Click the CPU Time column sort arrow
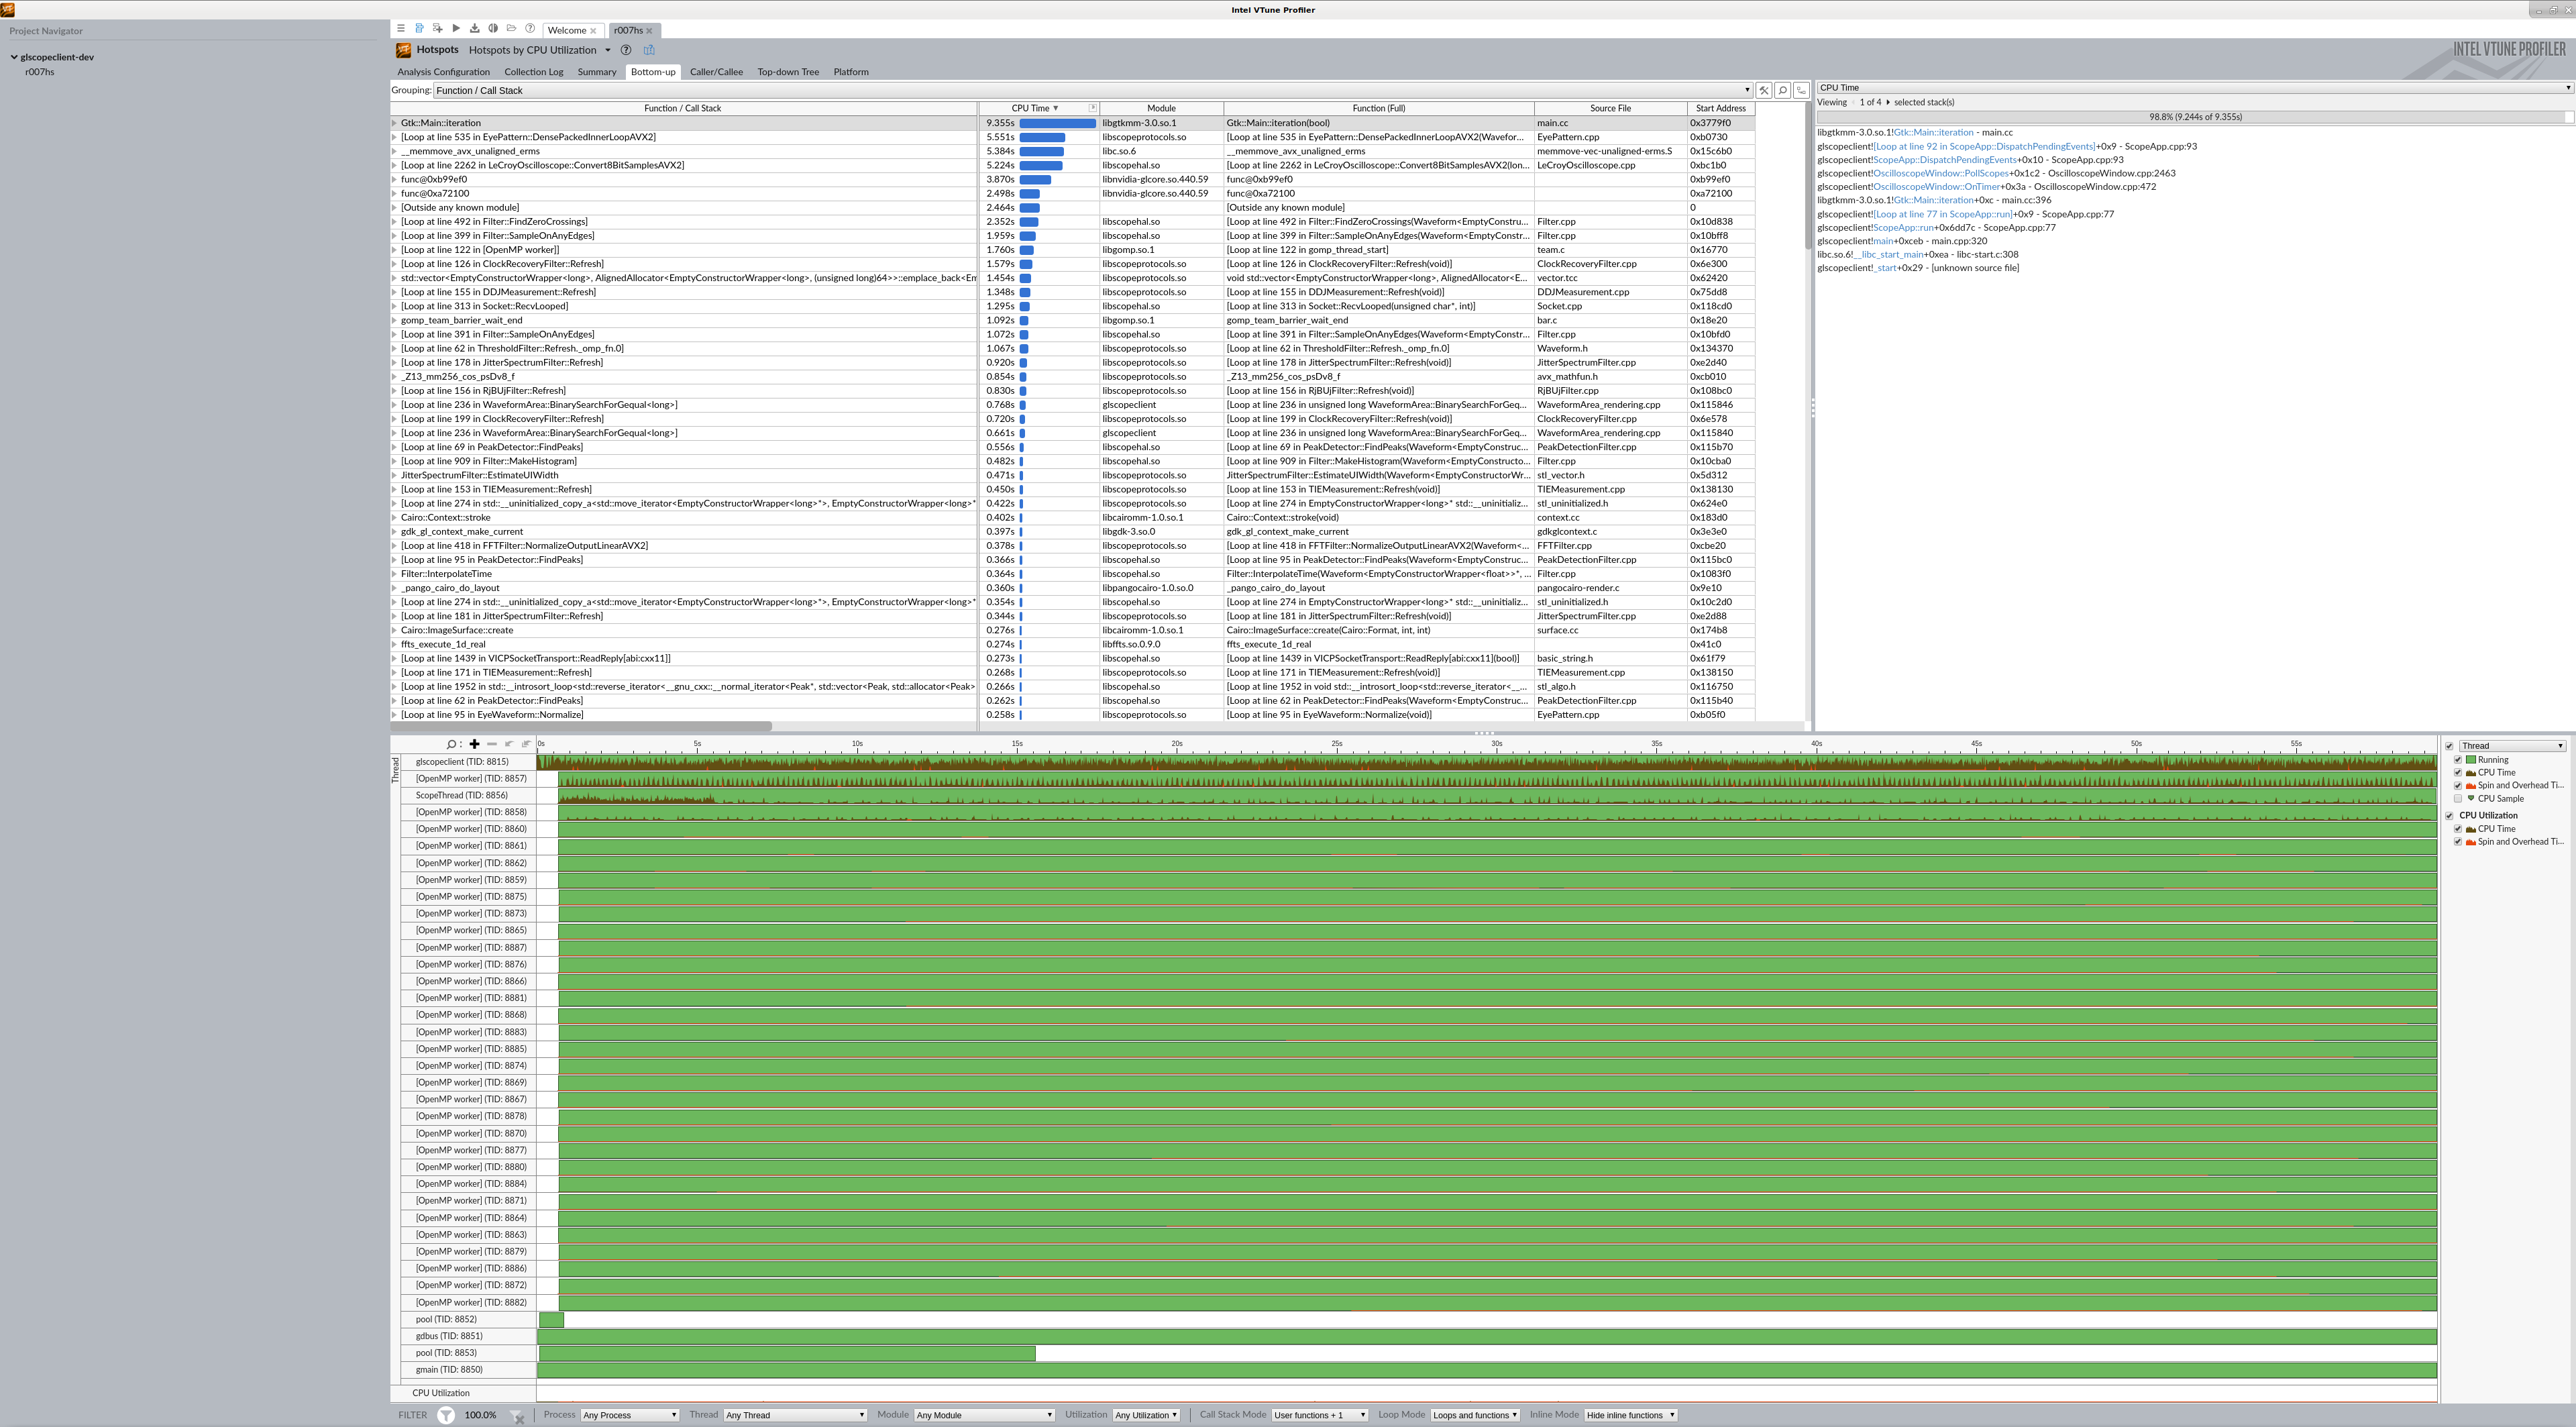 1055,108
